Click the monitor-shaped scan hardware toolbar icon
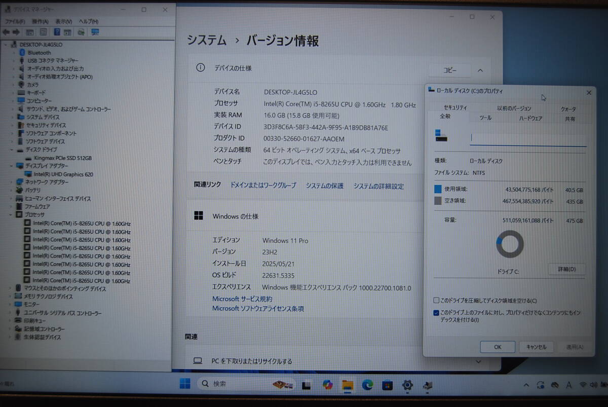The height and width of the screenshot is (407, 608). coord(95,32)
